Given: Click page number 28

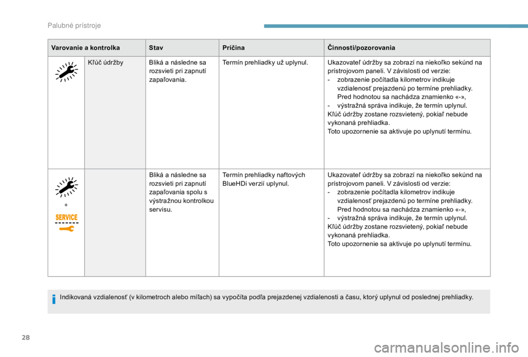Looking at the screenshot, I should click(26, 337).
